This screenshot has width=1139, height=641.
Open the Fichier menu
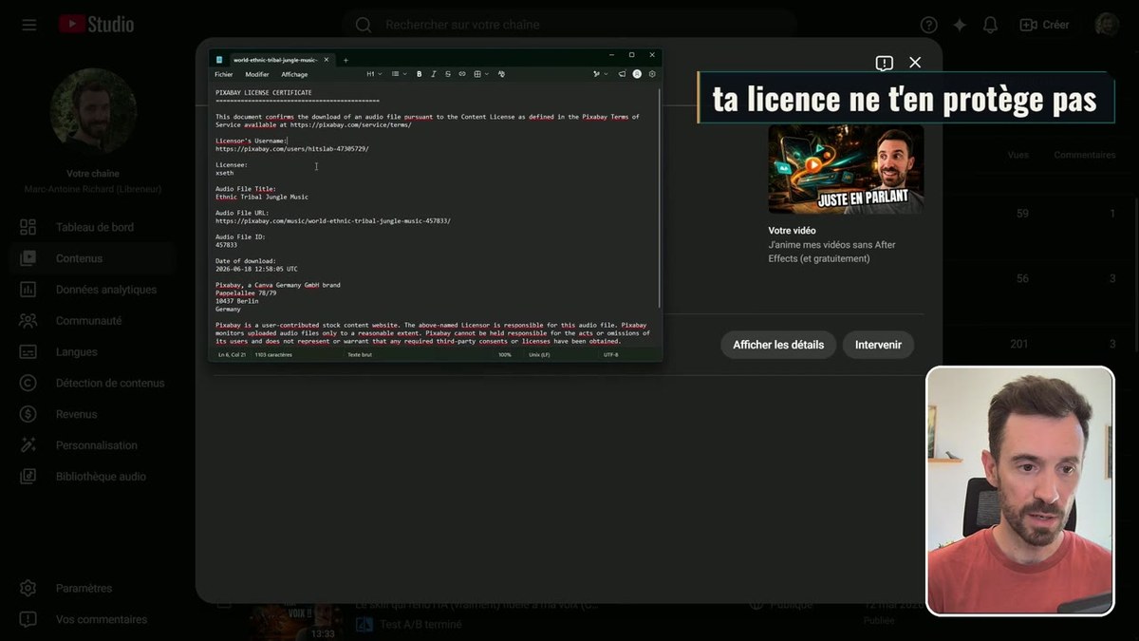224,74
